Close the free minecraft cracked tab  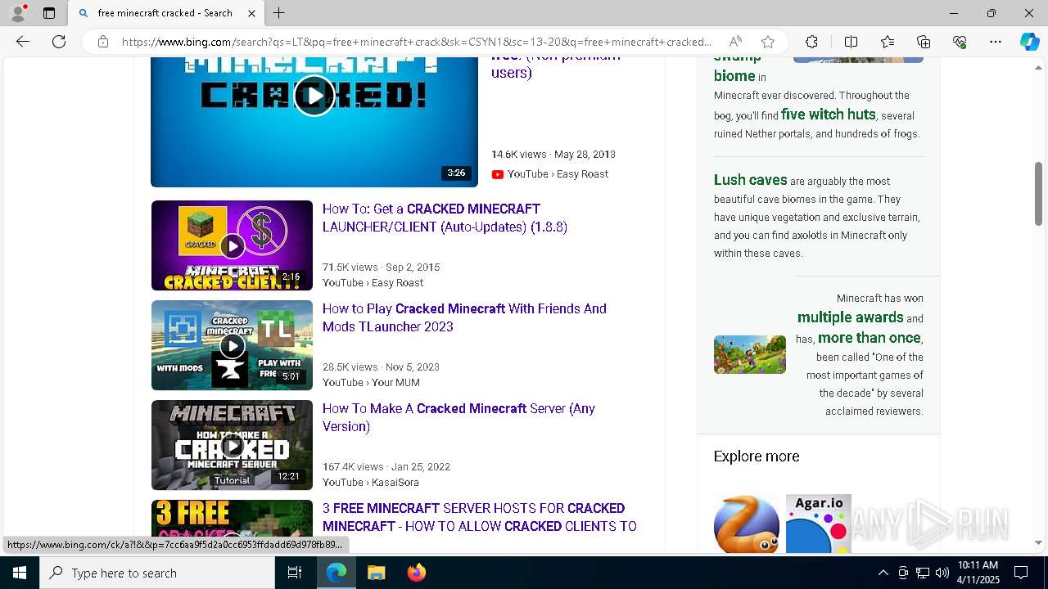pos(251,13)
